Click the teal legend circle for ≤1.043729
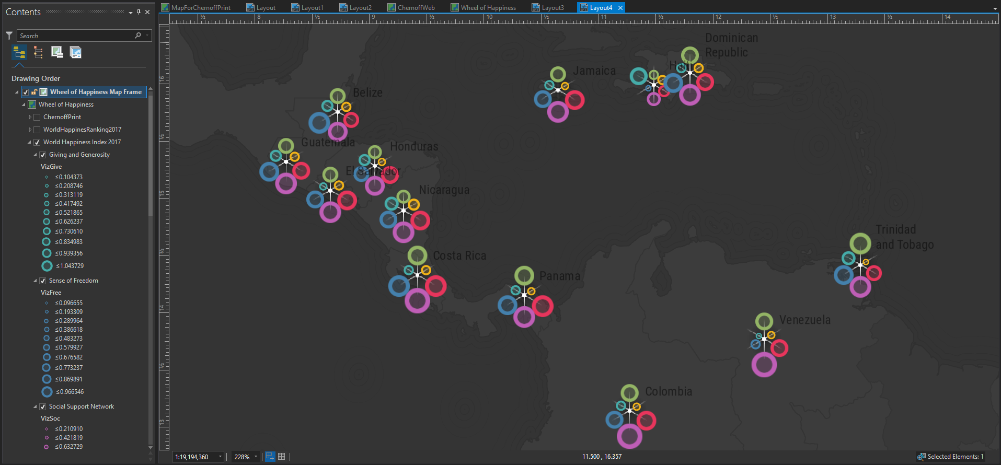Image resolution: width=1001 pixels, height=465 pixels. tap(47, 266)
